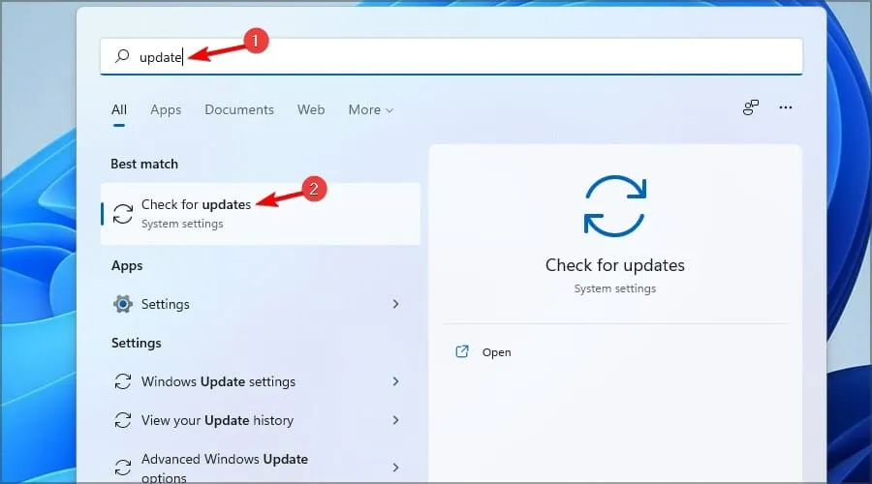Click the Check for updates refresh icon
Viewport: 872px width, 484px height.
123,214
